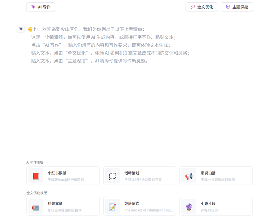Image resolution: width=272 pixels, height=223 pixels.
Task: Click the "The impact of intelligent hou..." description
Action: click(148, 210)
